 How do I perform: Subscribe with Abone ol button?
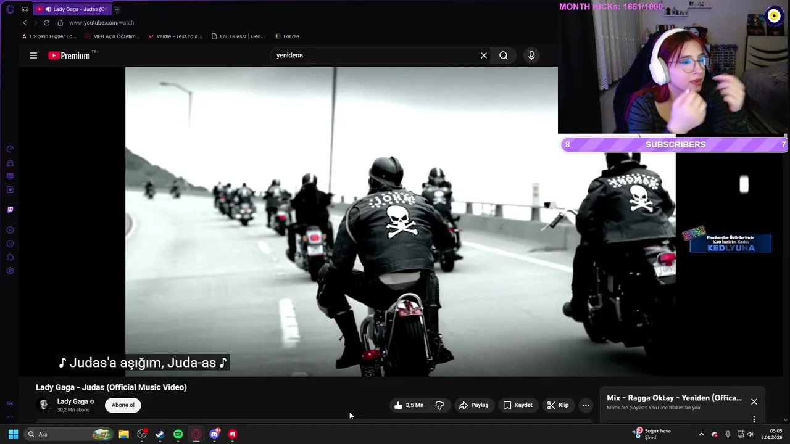pos(123,405)
